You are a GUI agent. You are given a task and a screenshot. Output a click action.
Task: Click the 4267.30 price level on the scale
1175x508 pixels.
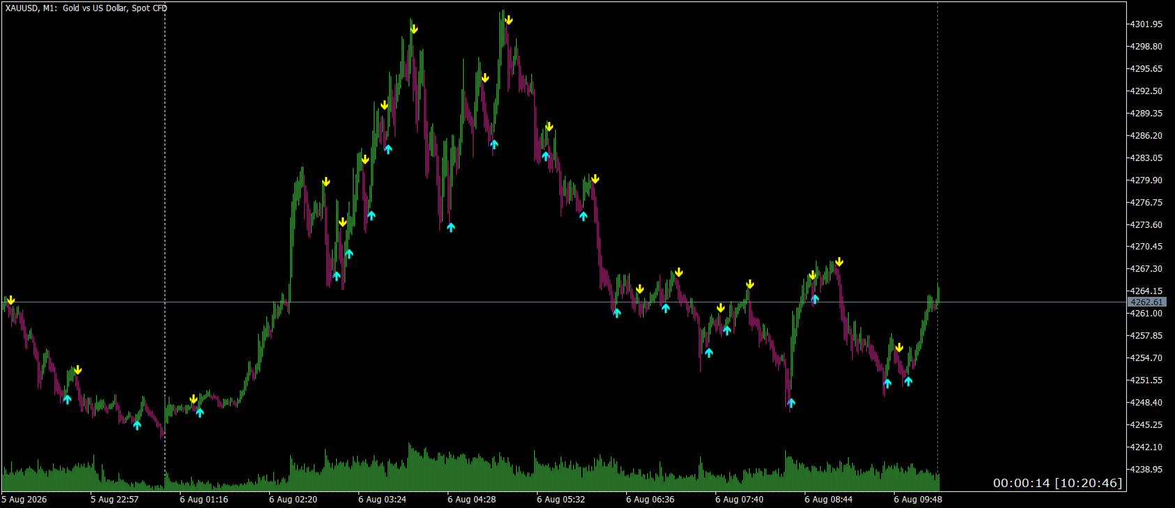point(1146,269)
